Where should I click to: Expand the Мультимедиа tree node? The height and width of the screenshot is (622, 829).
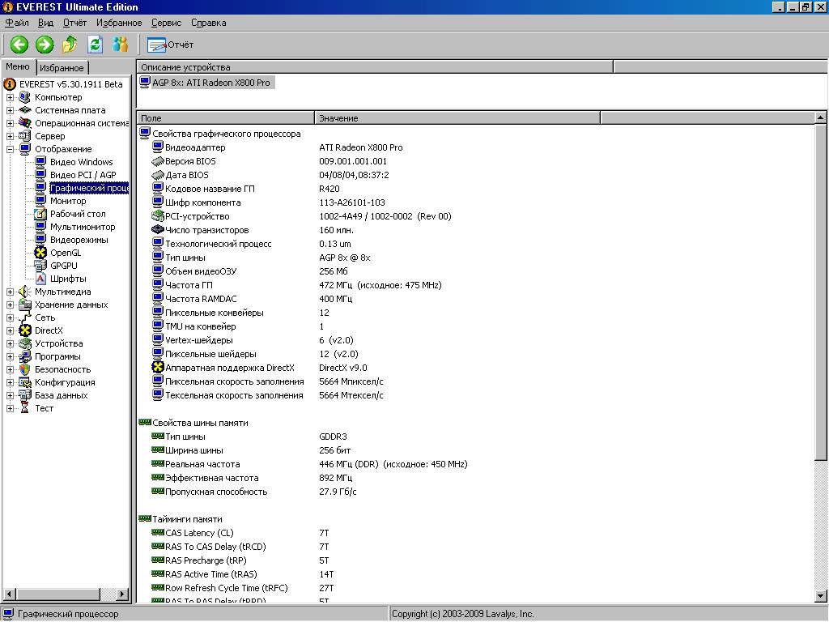[11, 292]
